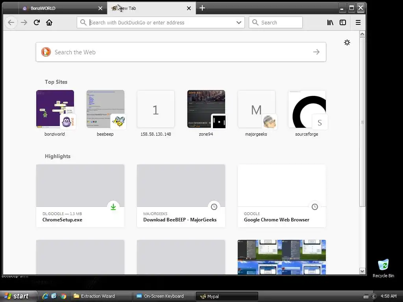Switch to Extraction Wizard taskbar button
The height and width of the screenshot is (302, 403).
point(101,296)
